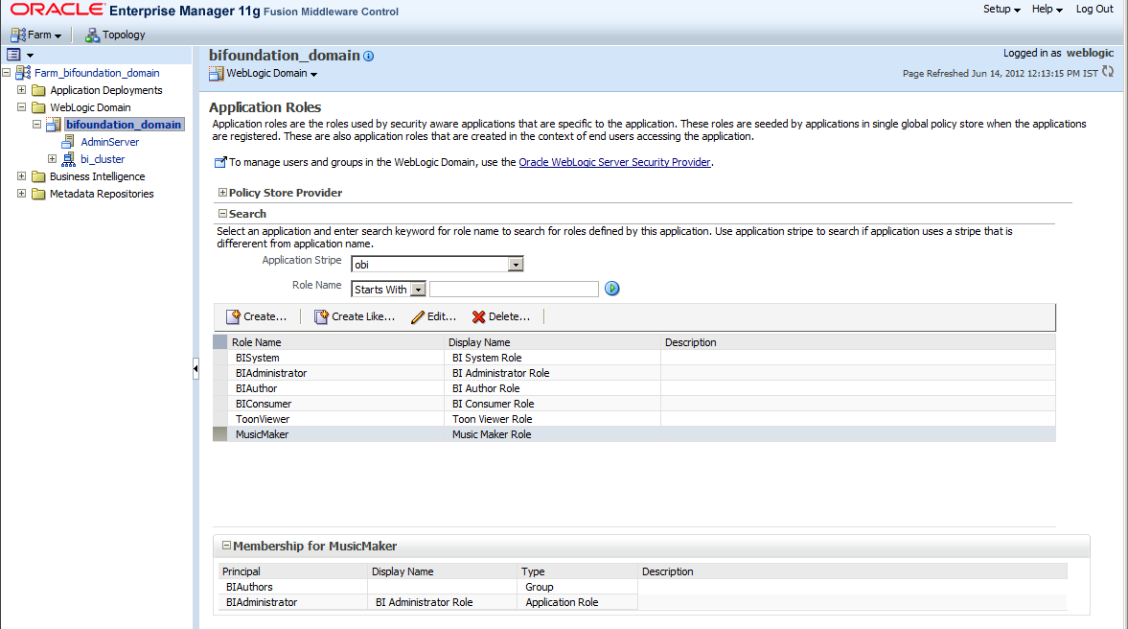
Task: Open the navigation tree view selector icon
Action: click(14, 54)
